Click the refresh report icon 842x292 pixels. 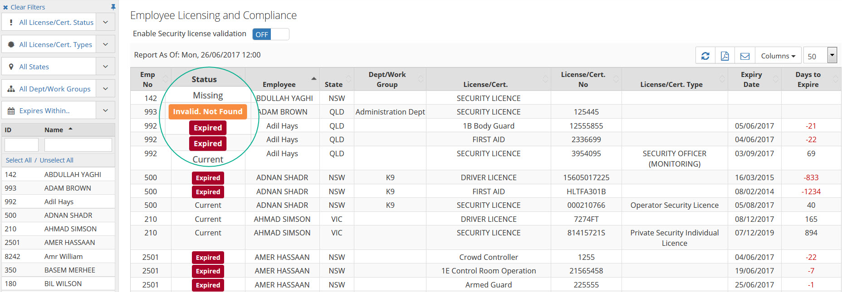click(x=705, y=56)
